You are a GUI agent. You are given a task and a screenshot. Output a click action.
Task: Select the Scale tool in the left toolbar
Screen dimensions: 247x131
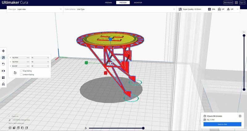point(3,58)
